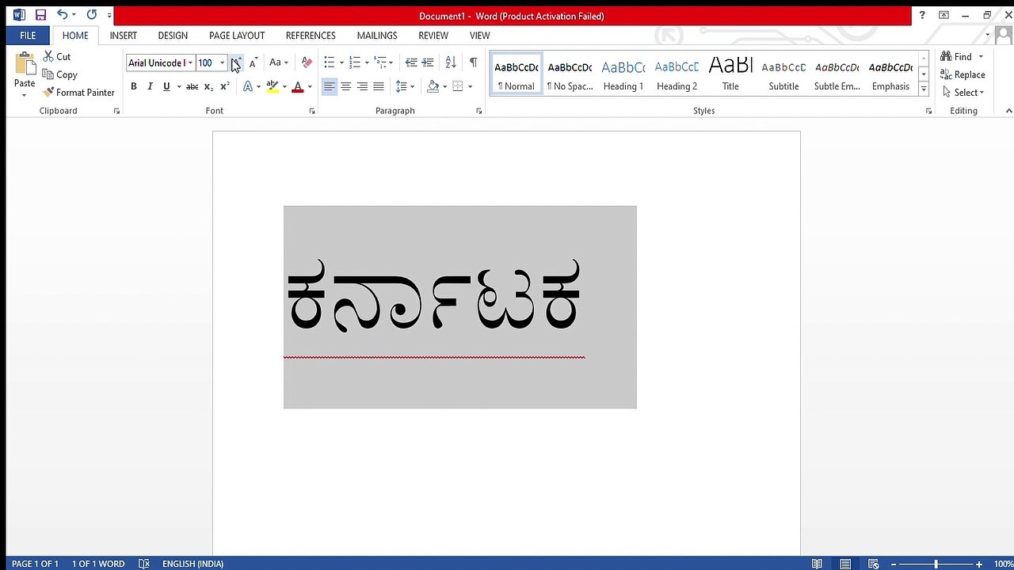Switch to the DESIGN tab
This screenshot has width=1014, height=570.
click(x=173, y=36)
